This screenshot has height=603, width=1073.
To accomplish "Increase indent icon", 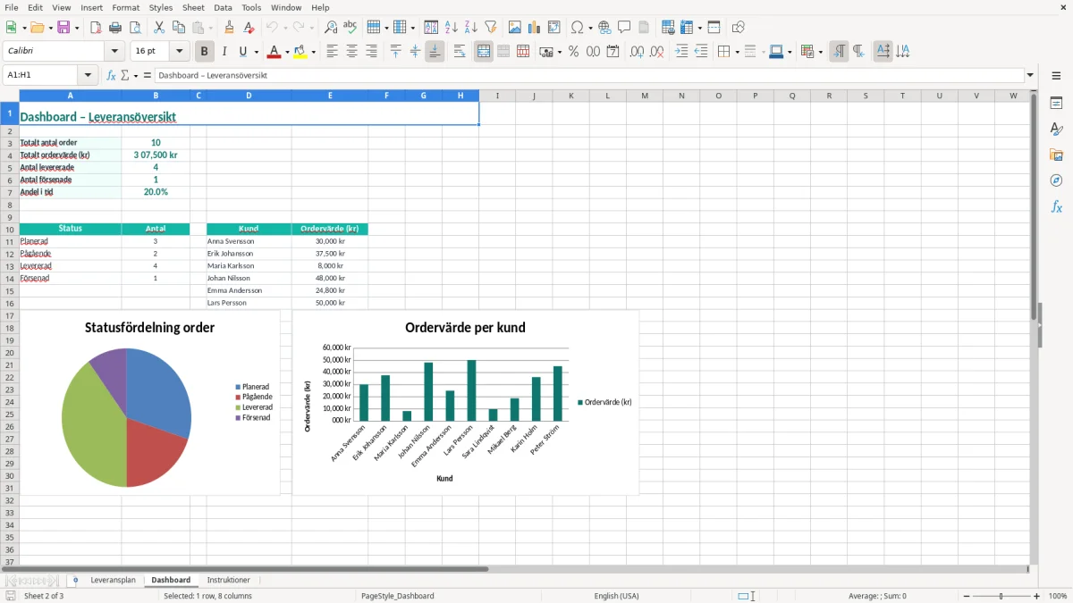I will click(681, 52).
